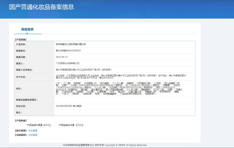
Task: Open 预览 link for 产品包装立体图
Action: point(80,125)
